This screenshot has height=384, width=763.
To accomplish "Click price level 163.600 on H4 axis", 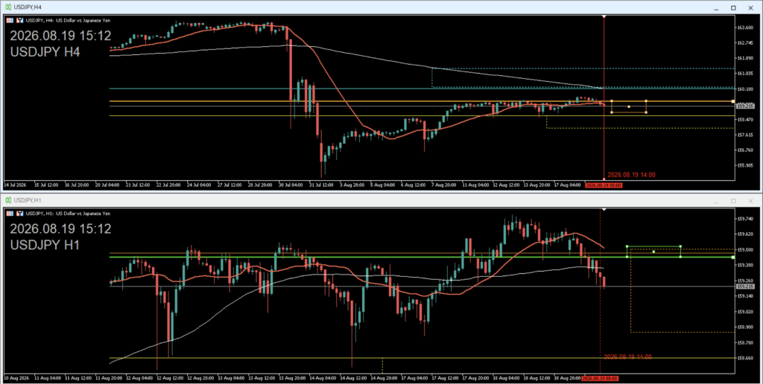I will tap(746, 28).
